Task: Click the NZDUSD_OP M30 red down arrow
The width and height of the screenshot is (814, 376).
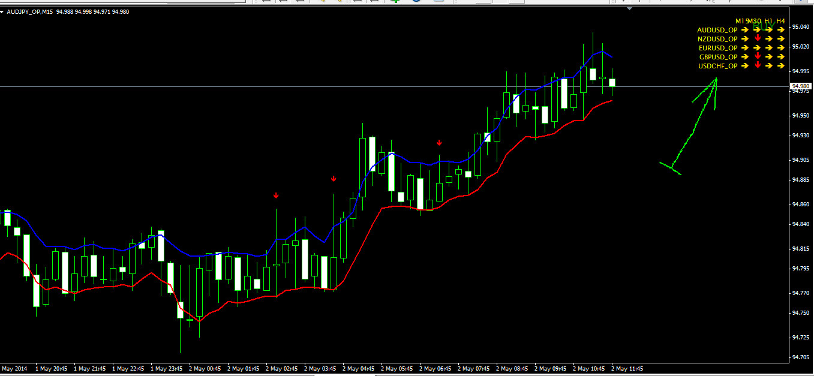Action: [x=758, y=38]
